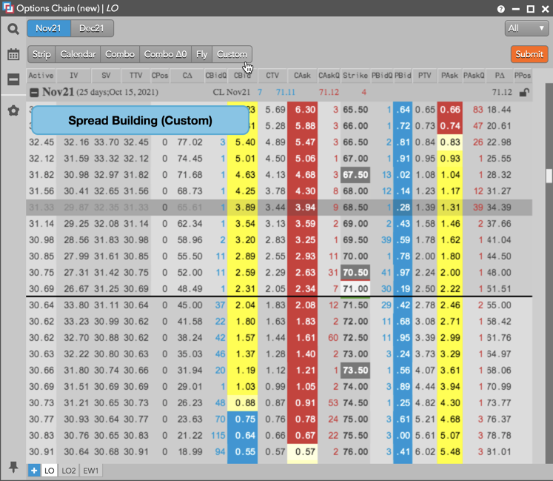Screen dimensions: 553x481
Task: Open settings gear in left sidebar
Action: (x=13, y=110)
